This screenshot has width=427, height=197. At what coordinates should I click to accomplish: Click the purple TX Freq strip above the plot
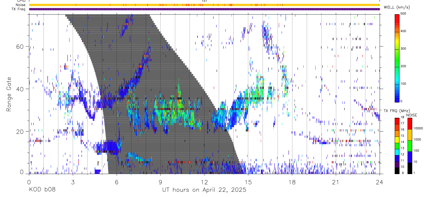click(x=204, y=9)
